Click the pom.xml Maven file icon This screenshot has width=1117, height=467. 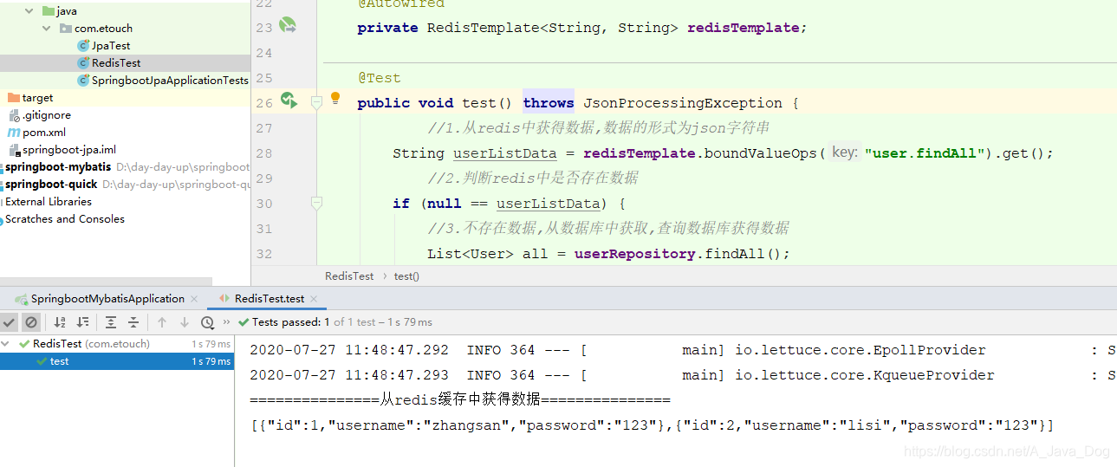click(x=14, y=133)
